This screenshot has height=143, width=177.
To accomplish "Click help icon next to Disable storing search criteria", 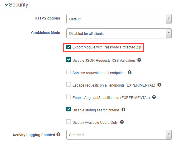I will [123, 110].
